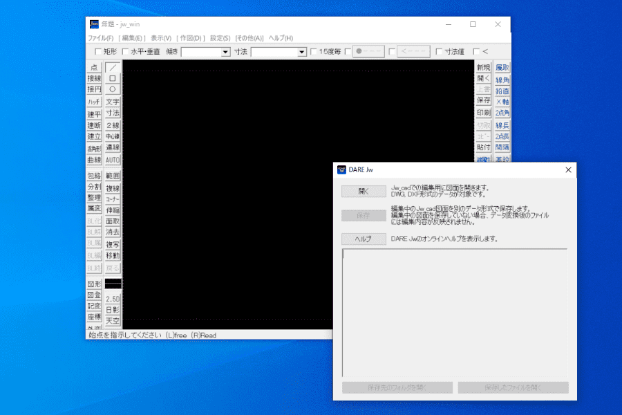Click 開く in jw_win right toolbar
Screen dimensions: 622x415
point(484,78)
